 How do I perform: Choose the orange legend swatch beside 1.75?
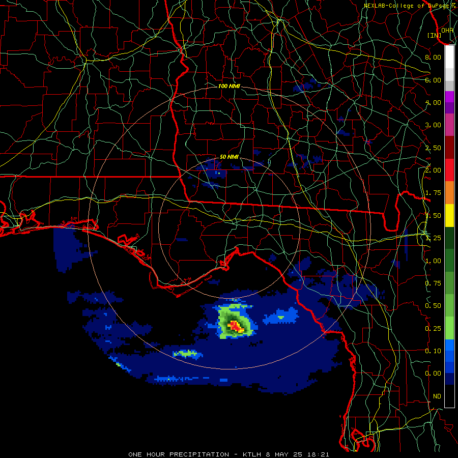[449, 193]
